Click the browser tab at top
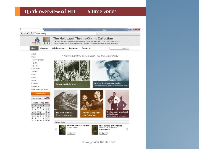Viewport: 199px width, 149px height. 32,30
